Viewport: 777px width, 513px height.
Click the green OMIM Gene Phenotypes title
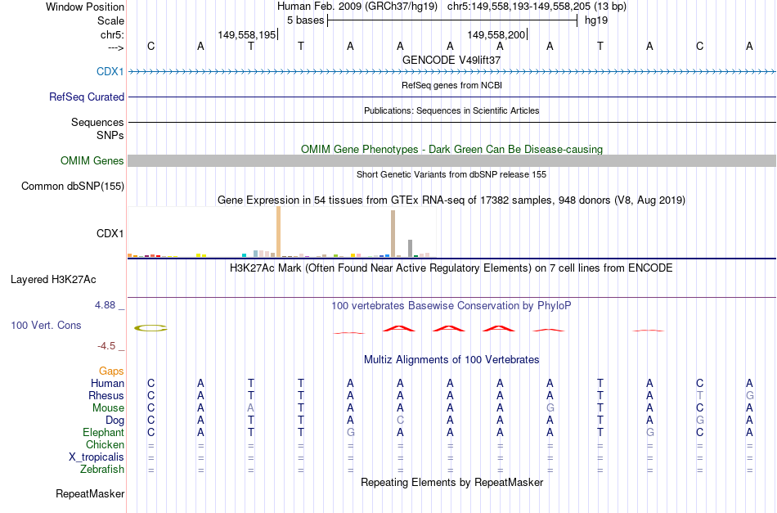(451, 149)
